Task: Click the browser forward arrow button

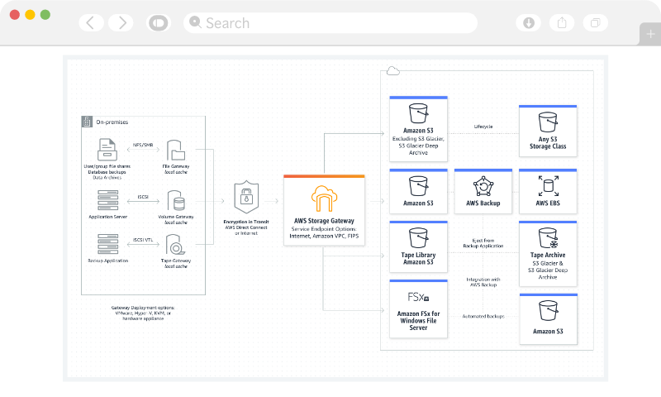Action: [121, 22]
